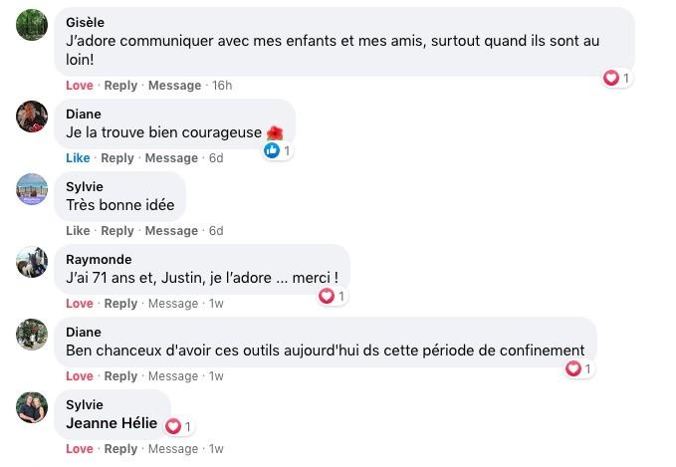Toggle Love on Gisèle's comment

79,86
